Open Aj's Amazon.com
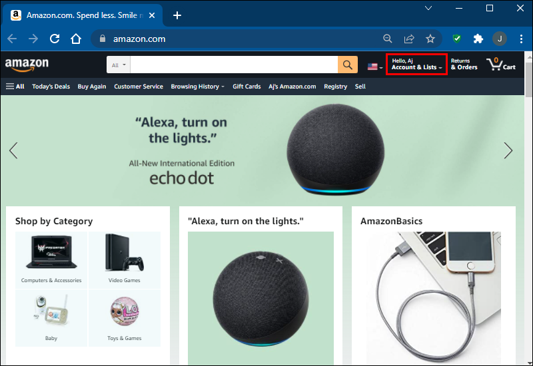Image resolution: width=533 pixels, height=366 pixels. pos(292,87)
